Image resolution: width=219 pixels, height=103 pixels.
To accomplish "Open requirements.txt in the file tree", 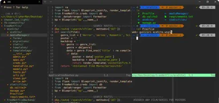I will [23, 97].
